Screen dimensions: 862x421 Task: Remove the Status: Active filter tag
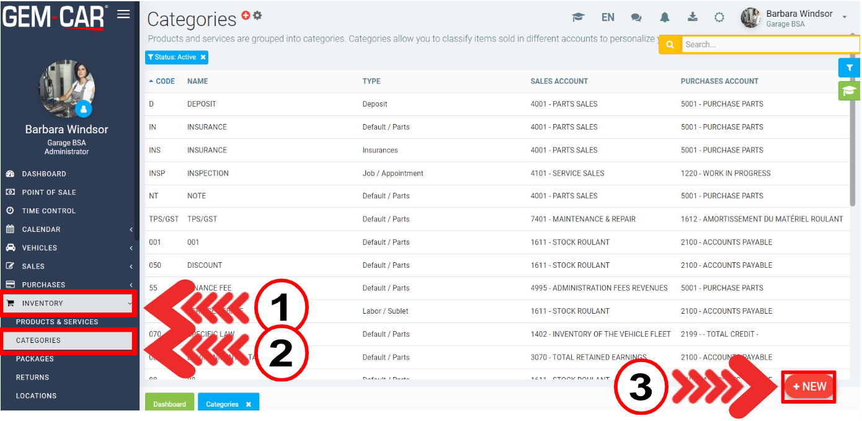click(x=203, y=57)
